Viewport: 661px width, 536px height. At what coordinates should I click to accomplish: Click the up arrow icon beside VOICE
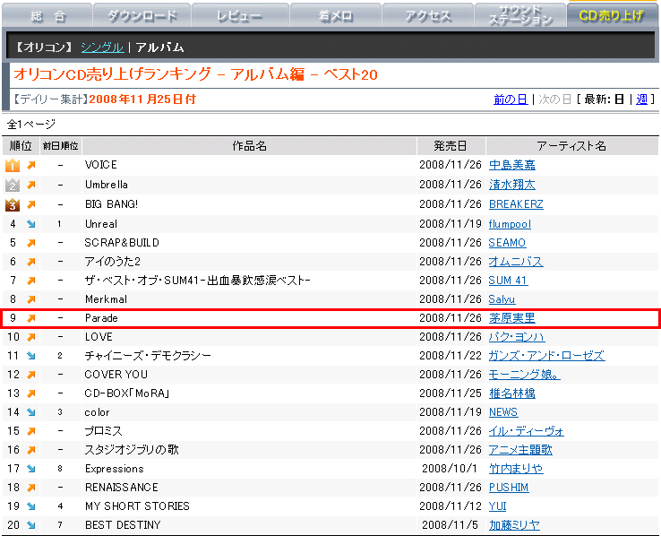point(31,165)
